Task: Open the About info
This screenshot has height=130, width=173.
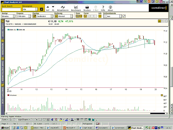Action: (x=110, y=8)
